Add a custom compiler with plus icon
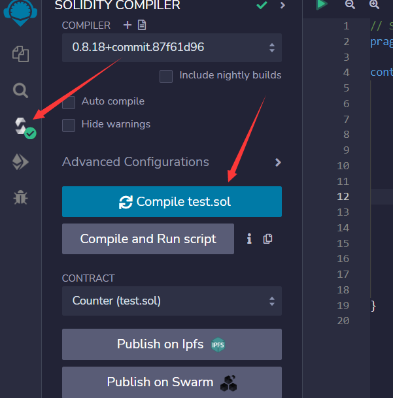Screen dimensions: 393x398 click(x=128, y=25)
